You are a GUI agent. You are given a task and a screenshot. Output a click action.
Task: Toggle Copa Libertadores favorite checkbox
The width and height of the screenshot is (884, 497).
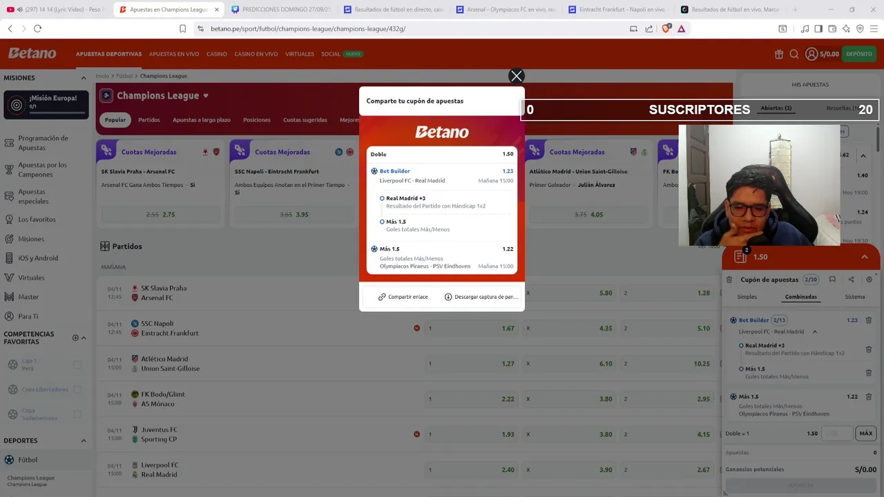77,389
